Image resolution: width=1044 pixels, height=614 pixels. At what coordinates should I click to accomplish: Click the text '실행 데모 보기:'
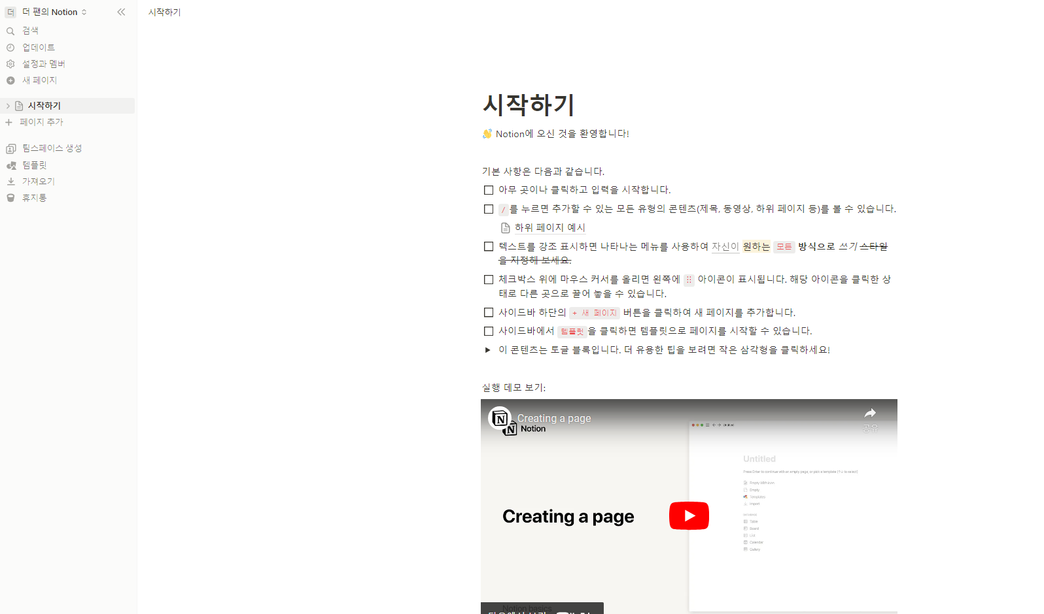click(514, 387)
